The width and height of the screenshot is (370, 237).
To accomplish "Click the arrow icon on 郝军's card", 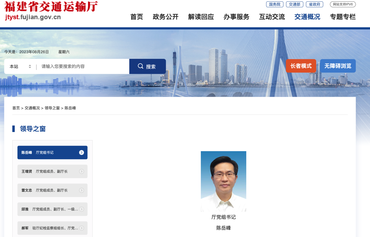I will coord(81,228).
